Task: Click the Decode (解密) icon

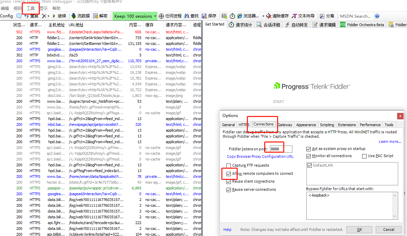Action: coord(95,16)
